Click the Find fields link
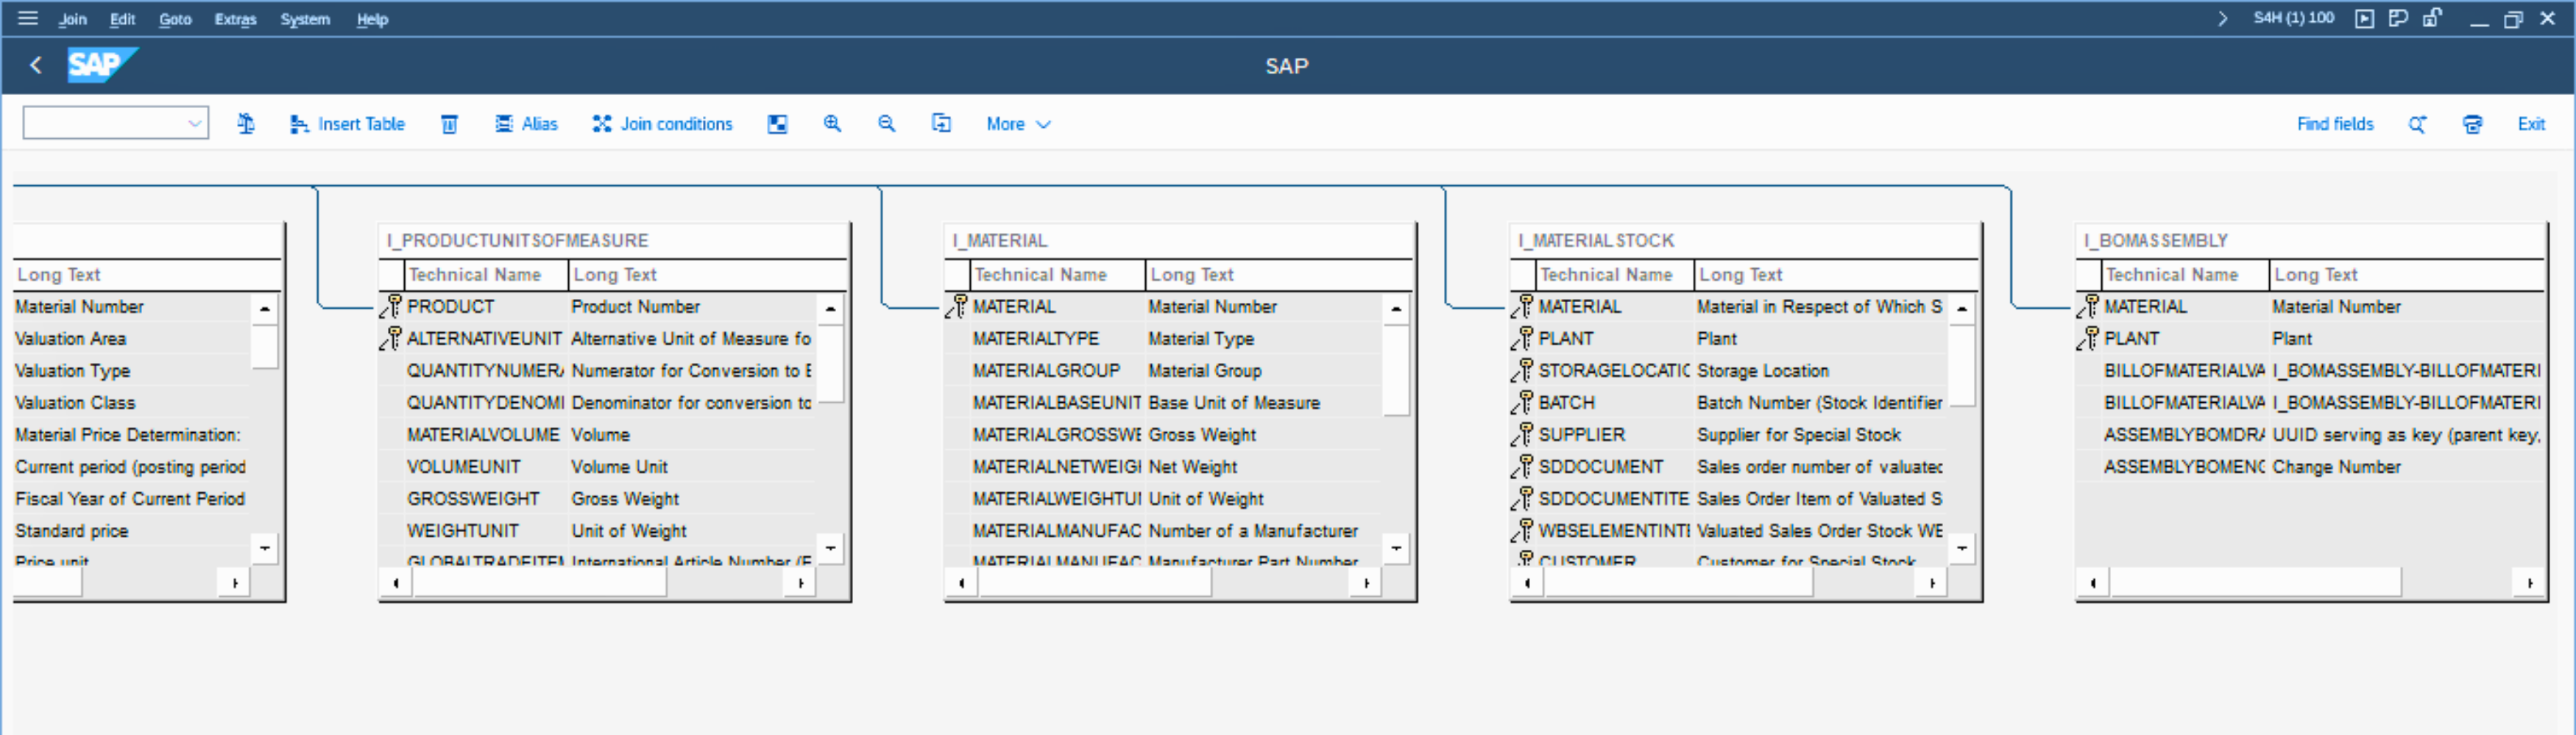This screenshot has height=735, width=2576. click(2334, 123)
